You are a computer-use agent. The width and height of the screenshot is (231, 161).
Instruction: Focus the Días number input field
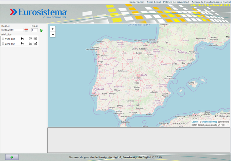(x=35, y=30)
